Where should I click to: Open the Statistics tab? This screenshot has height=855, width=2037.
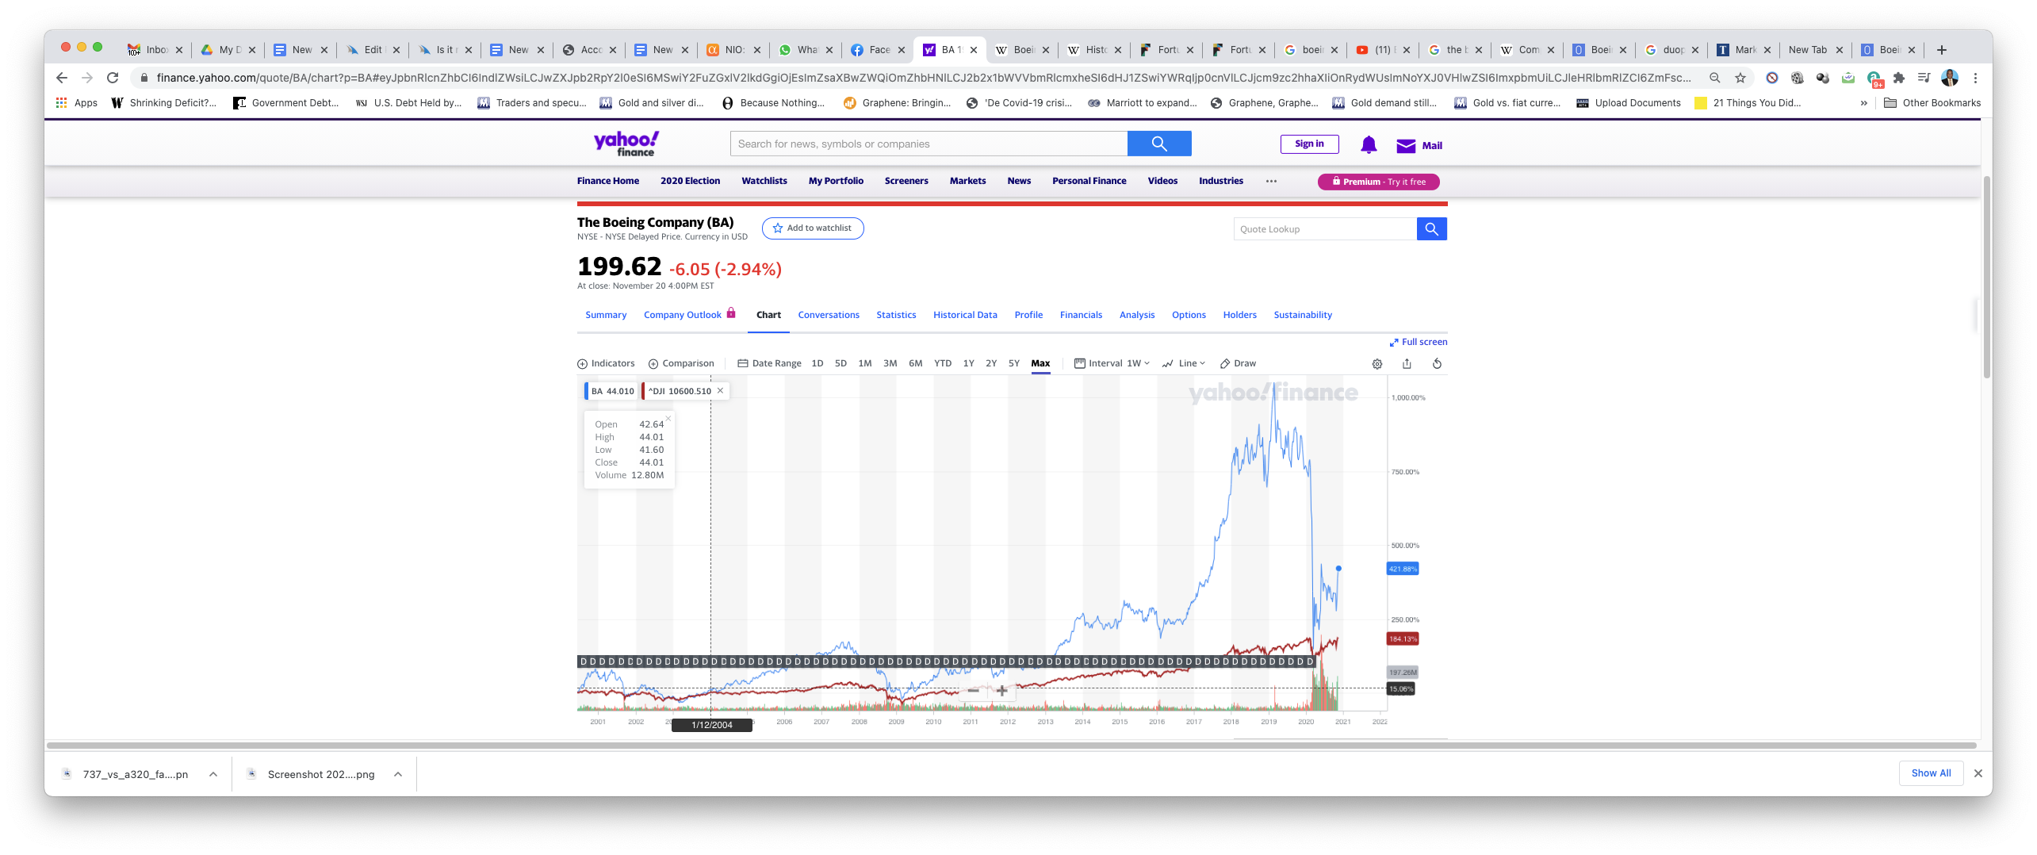click(896, 315)
